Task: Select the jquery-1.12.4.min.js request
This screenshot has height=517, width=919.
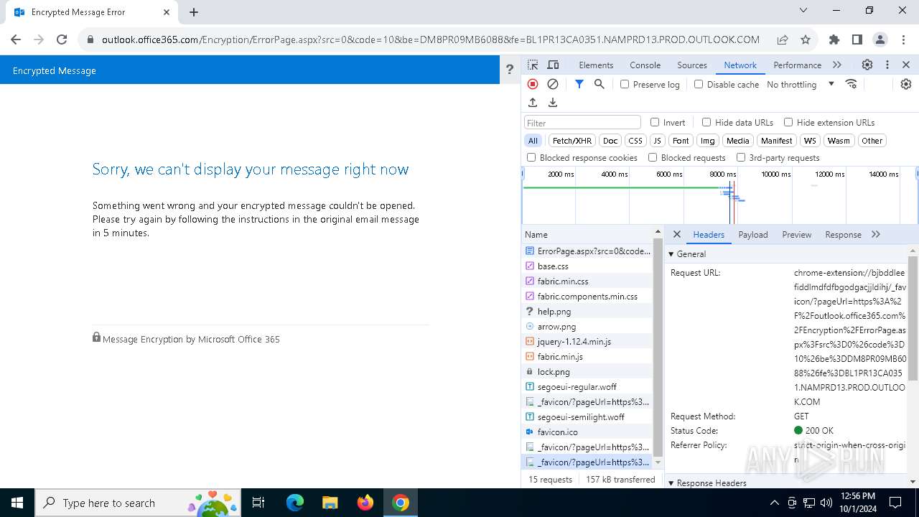Action: [587, 342]
